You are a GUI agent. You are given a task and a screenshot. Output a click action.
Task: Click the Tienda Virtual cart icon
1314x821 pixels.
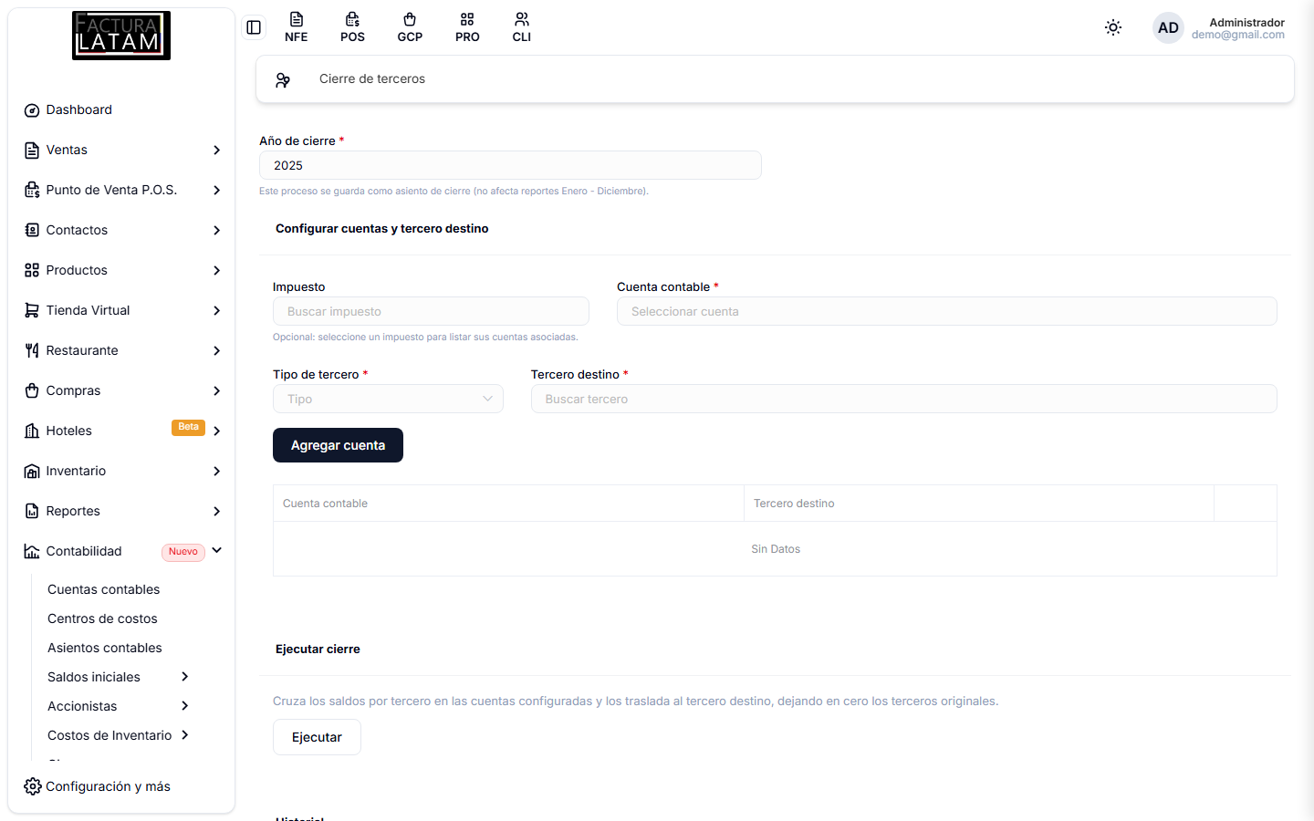(32, 311)
